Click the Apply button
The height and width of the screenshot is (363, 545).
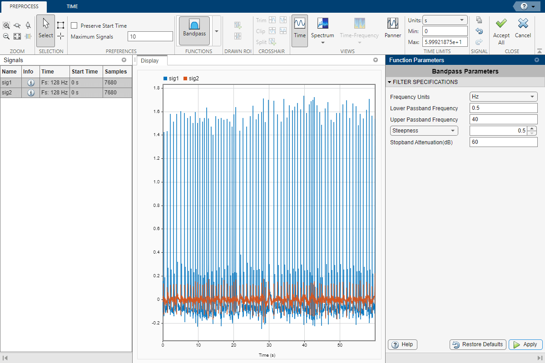click(525, 344)
